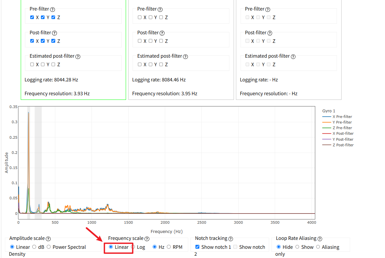Toggle X Post-filter trace in chart legend

pyautogui.click(x=338, y=133)
